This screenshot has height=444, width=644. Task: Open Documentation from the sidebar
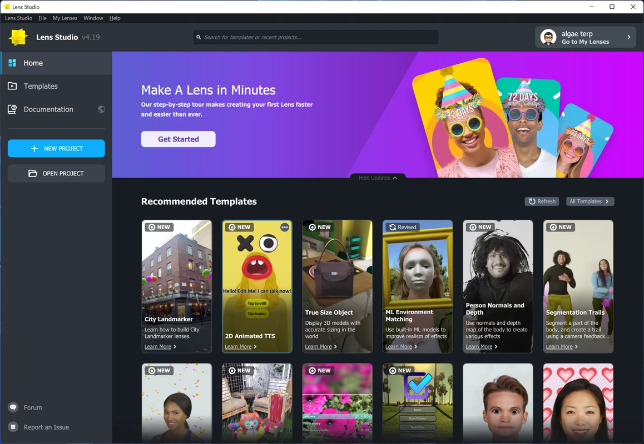(x=56, y=109)
